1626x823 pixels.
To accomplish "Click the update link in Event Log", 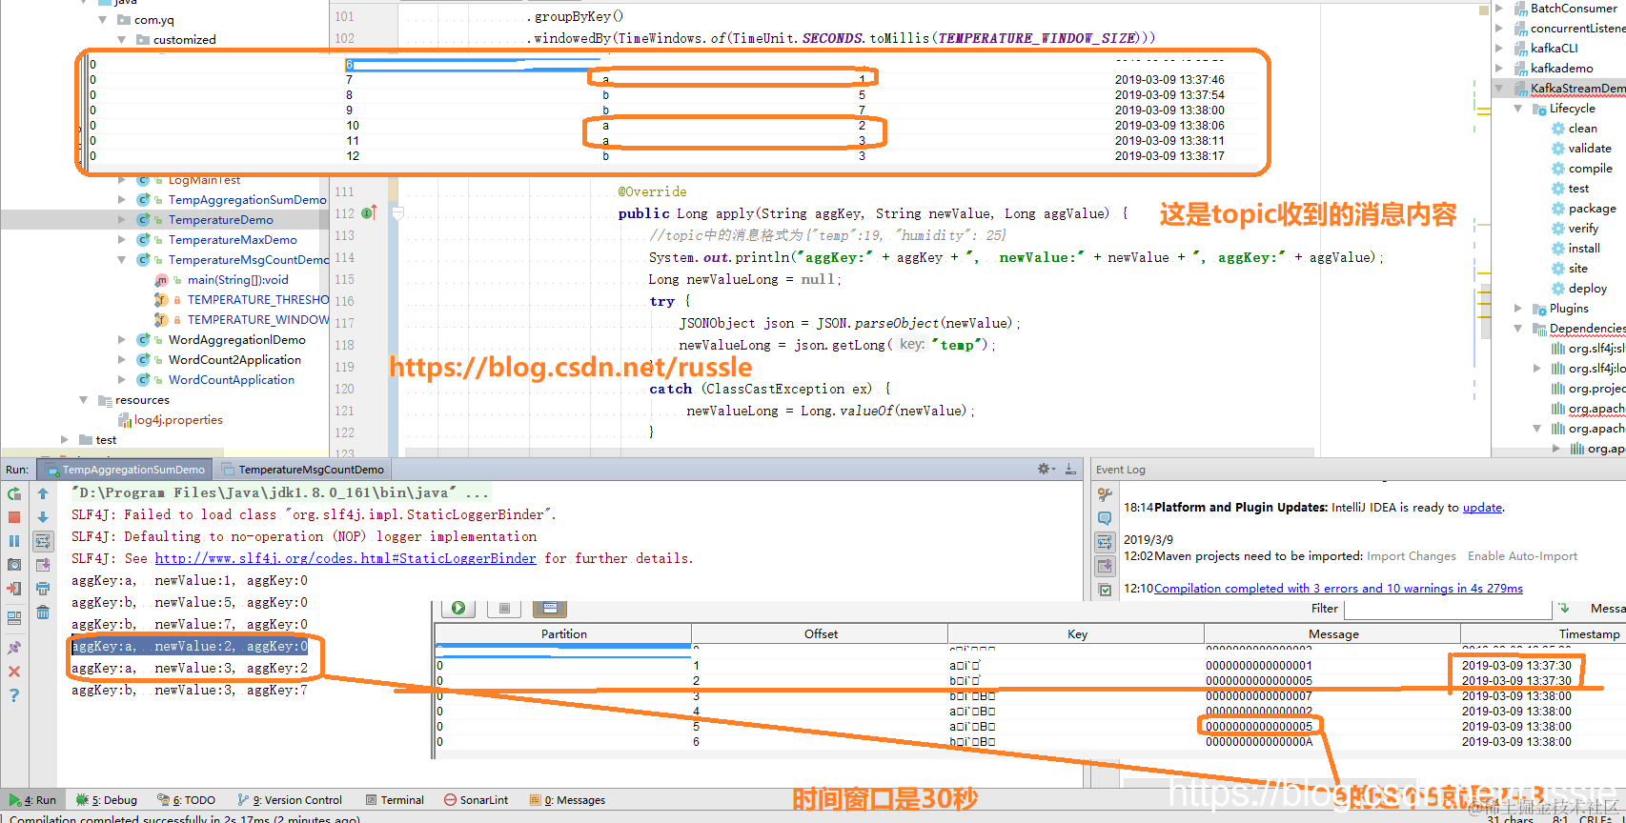I will pyautogui.click(x=1482, y=508).
